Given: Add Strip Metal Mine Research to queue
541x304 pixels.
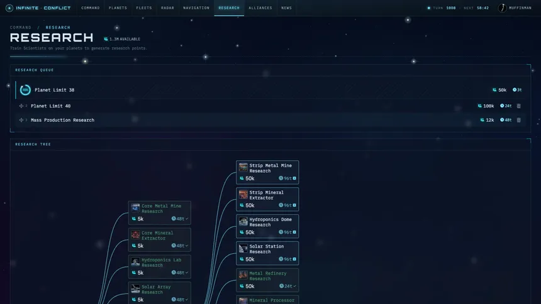Looking at the screenshot, I should pos(294,178).
